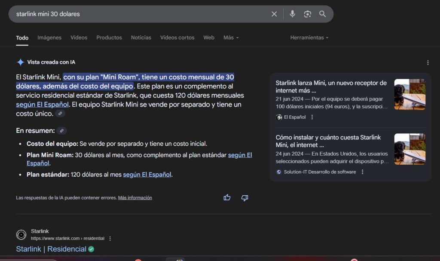Switch to the Web tab

coord(209,38)
